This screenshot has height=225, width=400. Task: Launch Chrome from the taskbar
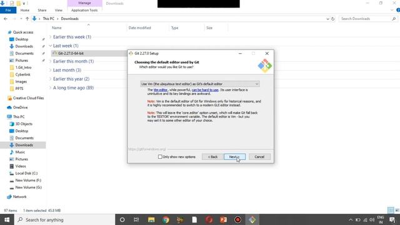166,219
